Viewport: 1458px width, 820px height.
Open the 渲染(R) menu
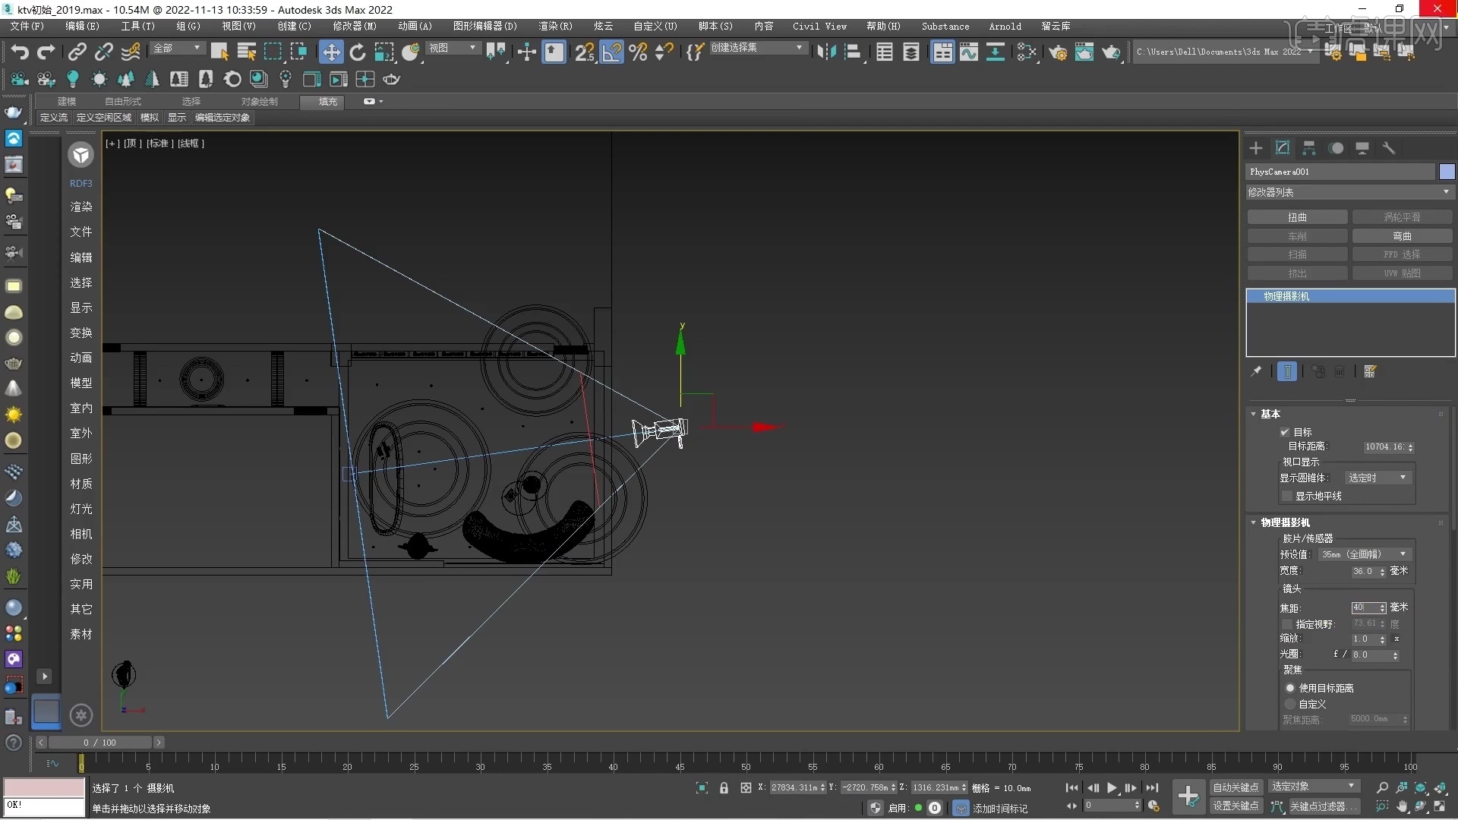555,26
